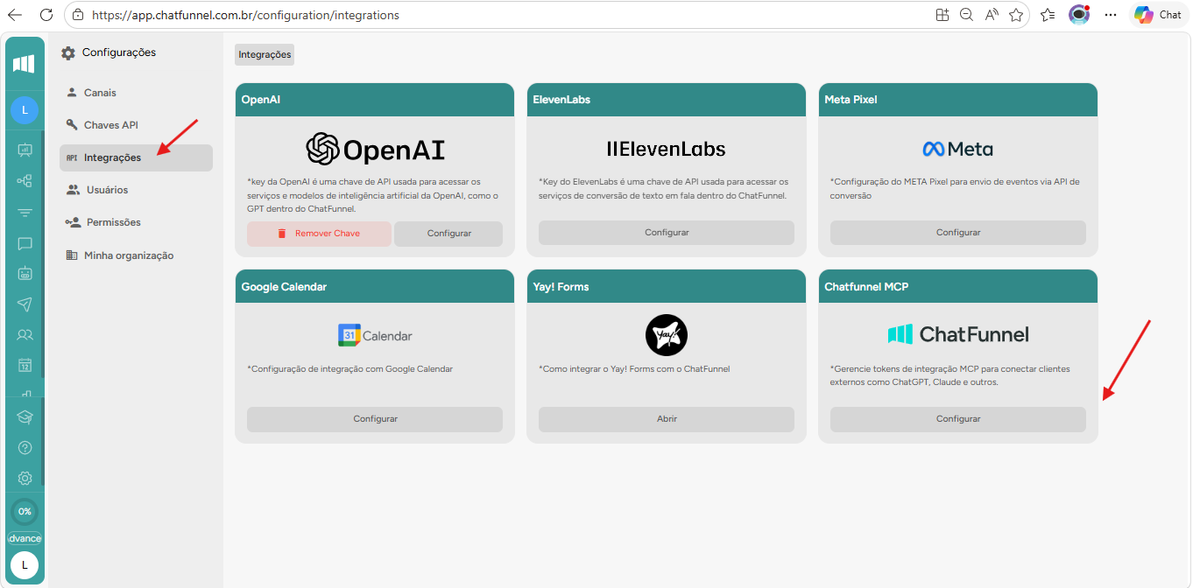Click the site info icon in address bar
1193x588 pixels.
tap(79, 15)
